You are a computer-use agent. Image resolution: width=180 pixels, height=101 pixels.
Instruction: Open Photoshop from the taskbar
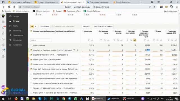[x=46, y=98]
